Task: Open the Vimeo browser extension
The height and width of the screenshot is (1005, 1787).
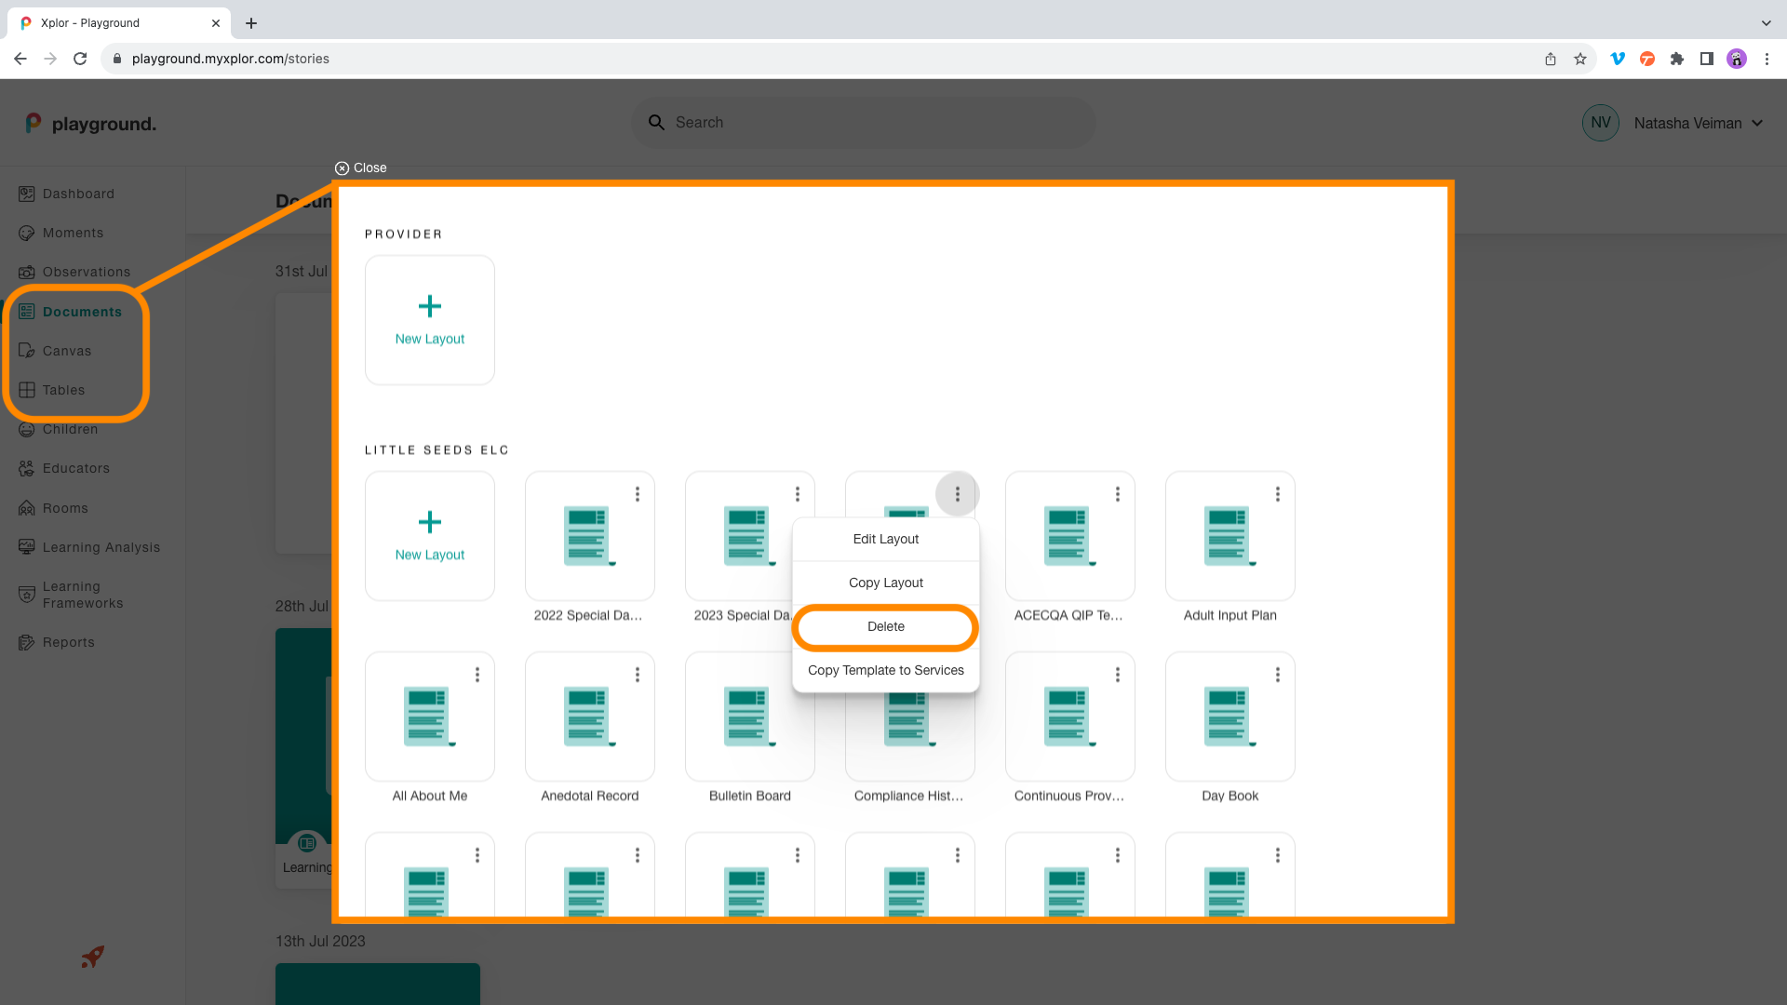Action: coord(1618,58)
